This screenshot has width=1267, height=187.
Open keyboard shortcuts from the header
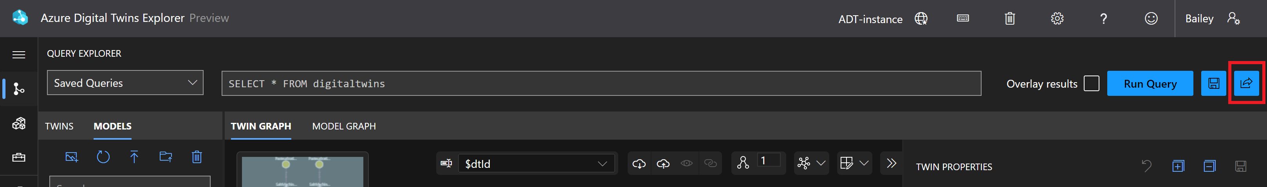pyautogui.click(x=962, y=19)
